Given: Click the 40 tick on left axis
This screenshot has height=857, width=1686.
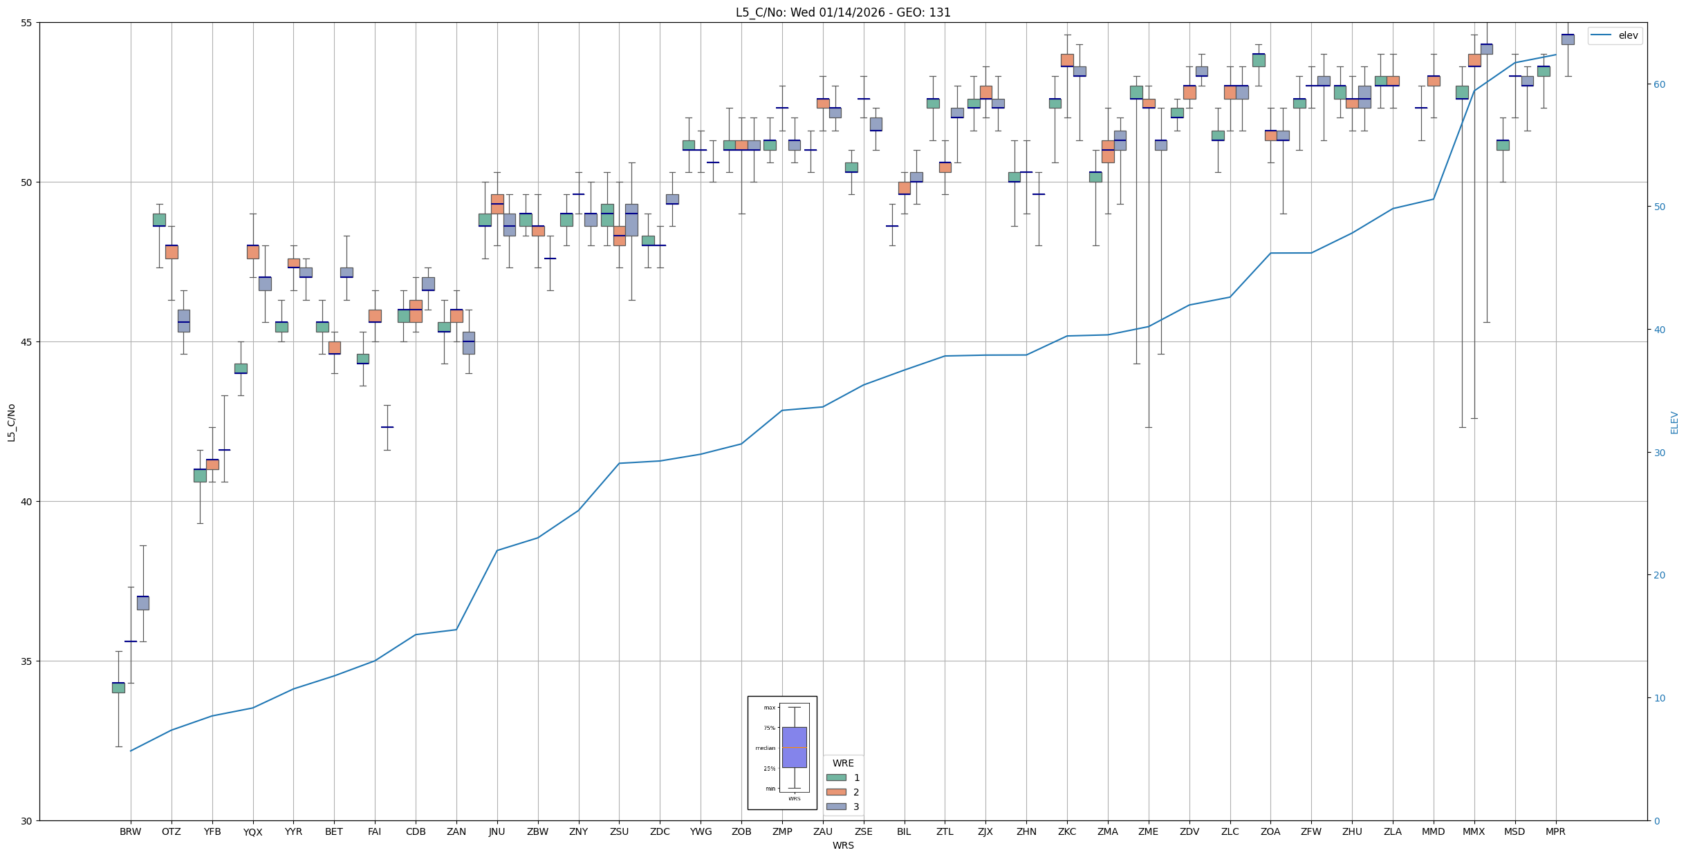Looking at the screenshot, I should click(x=28, y=502).
